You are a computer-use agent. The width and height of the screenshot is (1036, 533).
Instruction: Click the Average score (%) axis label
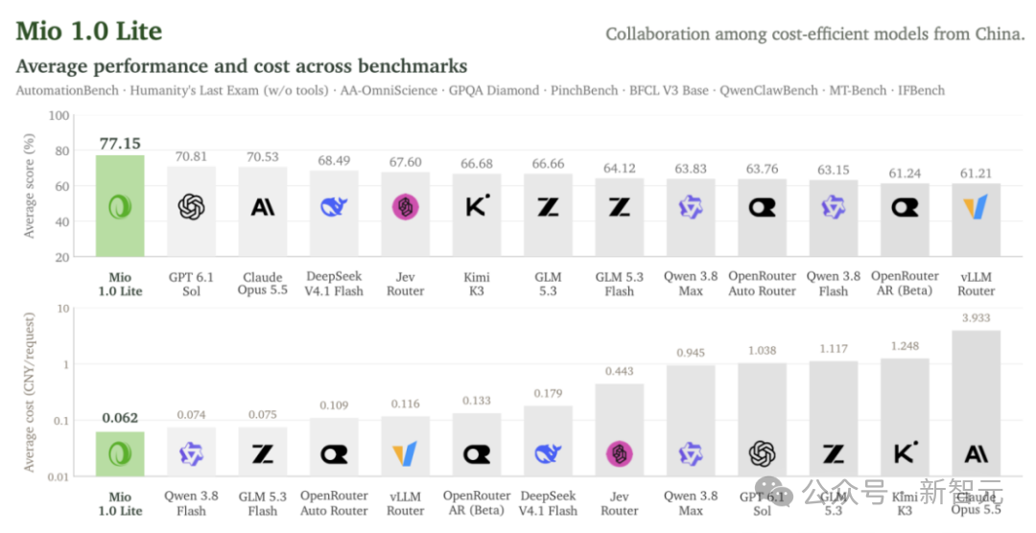point(29,186)
